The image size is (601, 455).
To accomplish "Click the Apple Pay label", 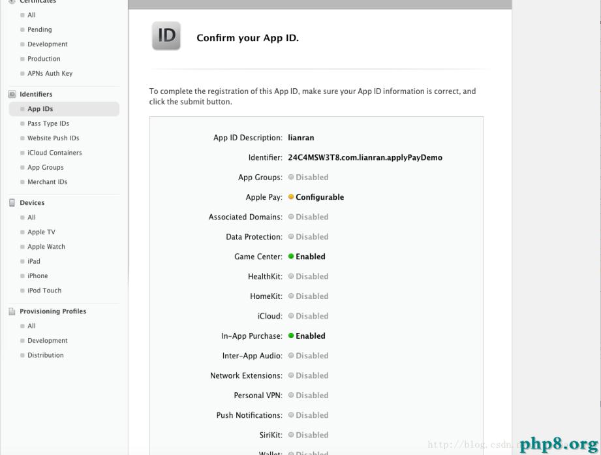I will point(264,197).
